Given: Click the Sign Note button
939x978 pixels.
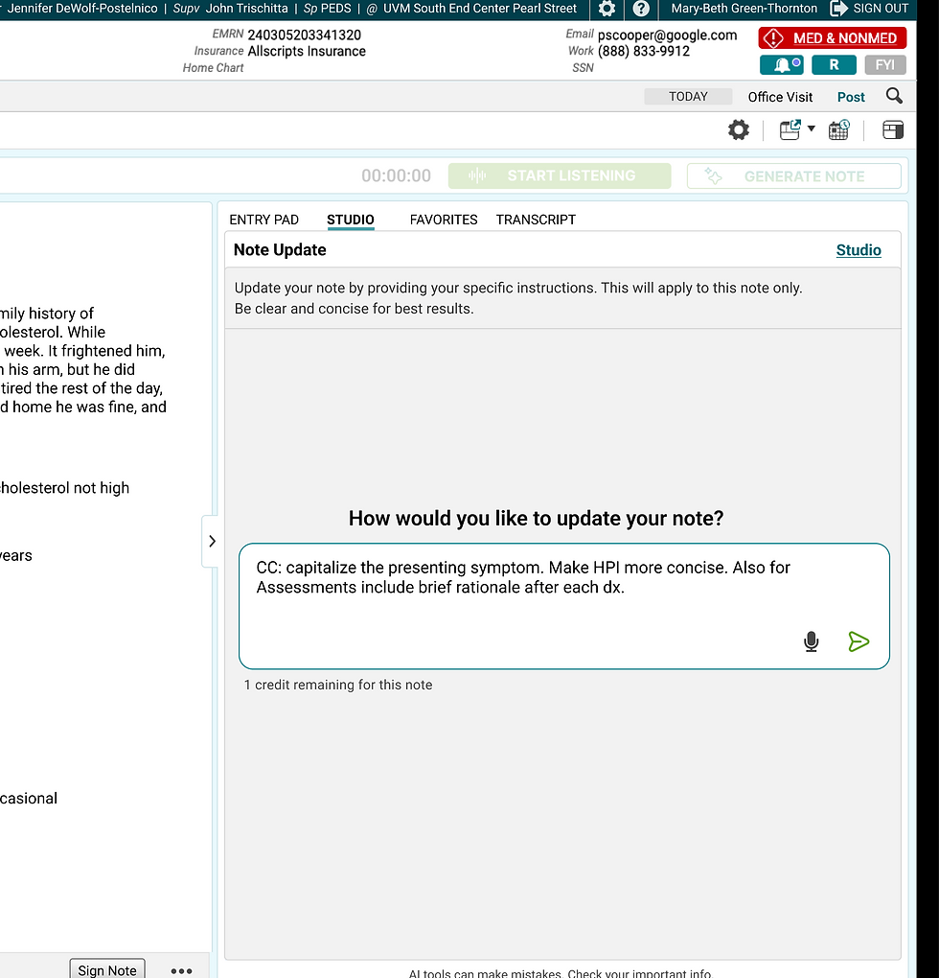Looking at the screenshot, I should click(107, 970).
